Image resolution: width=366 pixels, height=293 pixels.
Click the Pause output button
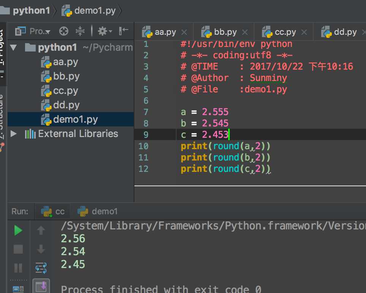(18, 268)
